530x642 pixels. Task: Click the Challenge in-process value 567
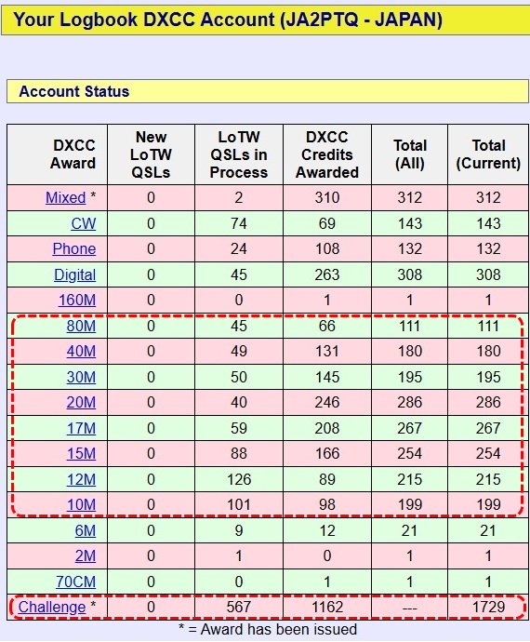click(239, 608)
